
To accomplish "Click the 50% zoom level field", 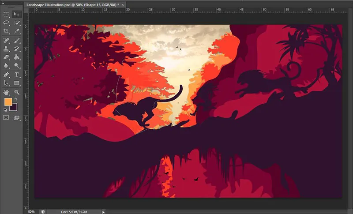I will coord(32,212).
